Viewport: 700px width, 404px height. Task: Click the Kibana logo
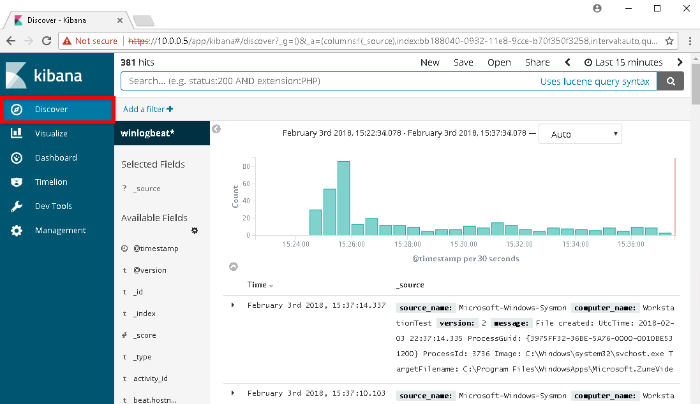pyautogui.click(x=44, y=75)
